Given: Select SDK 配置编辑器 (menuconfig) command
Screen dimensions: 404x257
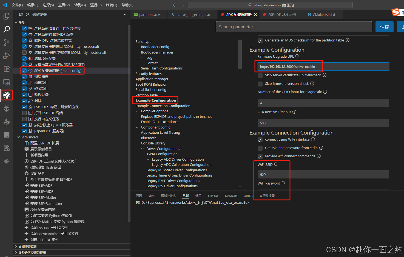Looking at the screenshot, I should [x=58, y=71].
